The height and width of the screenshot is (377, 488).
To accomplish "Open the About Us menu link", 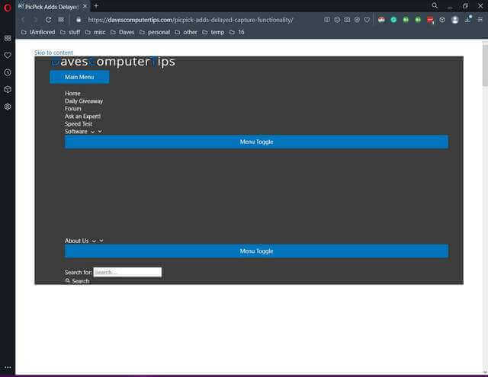I will 76,241.
